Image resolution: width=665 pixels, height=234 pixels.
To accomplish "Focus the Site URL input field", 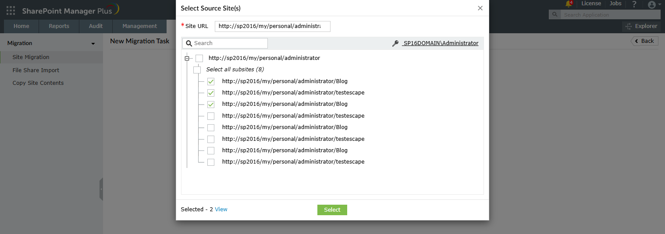I will click(272, 26).
